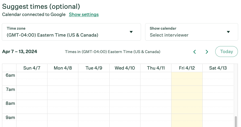The width and height of the screenshot is (241, 127).
Task: Click the Show calendar dropdown arrow
Action: pos(228,32)
